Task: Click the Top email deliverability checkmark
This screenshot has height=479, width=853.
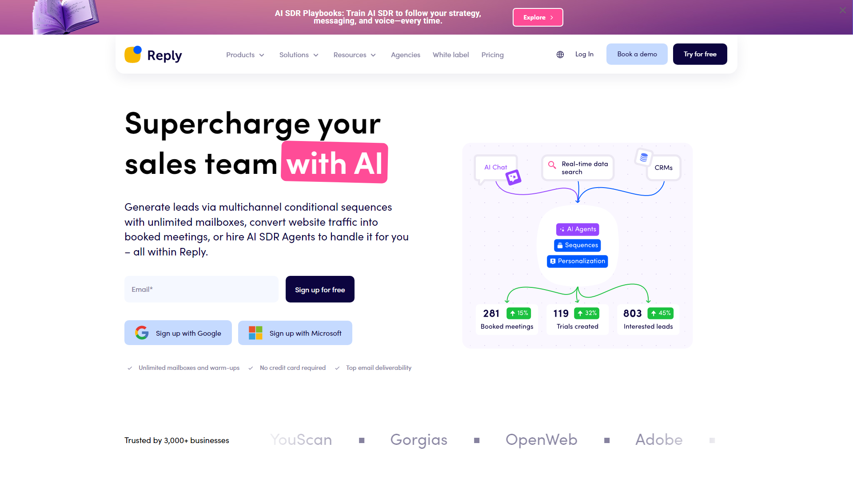Action: pyautogui.click(x=338, y=368)
